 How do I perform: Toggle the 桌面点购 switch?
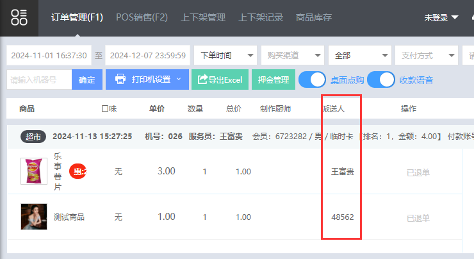pyautogui.click(x=313, y=80)
